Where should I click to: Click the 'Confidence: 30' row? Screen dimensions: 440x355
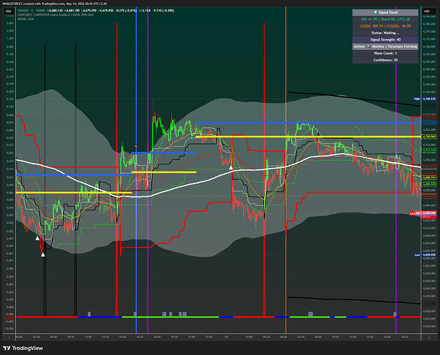385,60
